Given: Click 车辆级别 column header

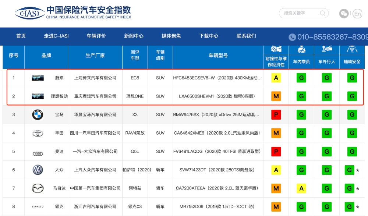Looking at the screenshot, I should [160, 55].
